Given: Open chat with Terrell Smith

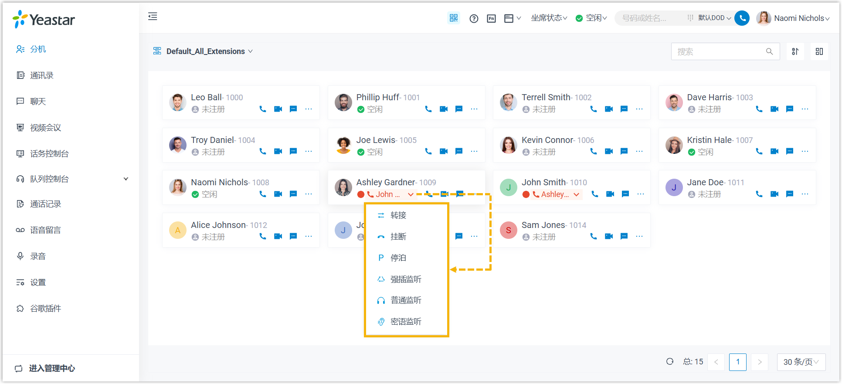Looking at the screenshot, I should click(624, 109).
